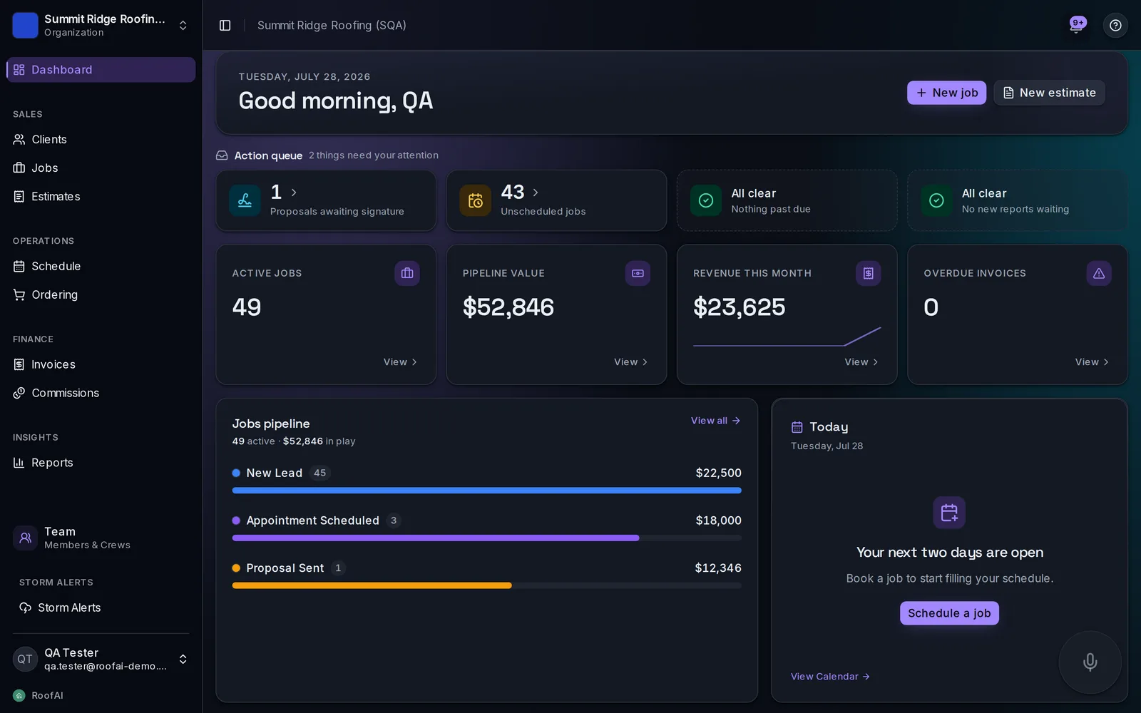Click the Appointment Scheduled purple progress bar
This screenshot has height=713, width=1141.
pyautogui.click(x=436, y=538)
